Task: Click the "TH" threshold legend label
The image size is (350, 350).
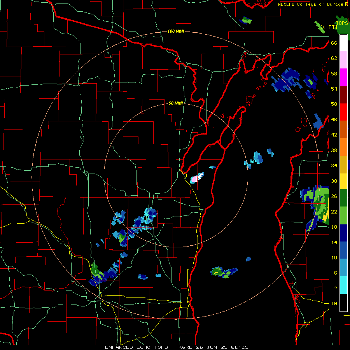Action: [x=334, y=303]
